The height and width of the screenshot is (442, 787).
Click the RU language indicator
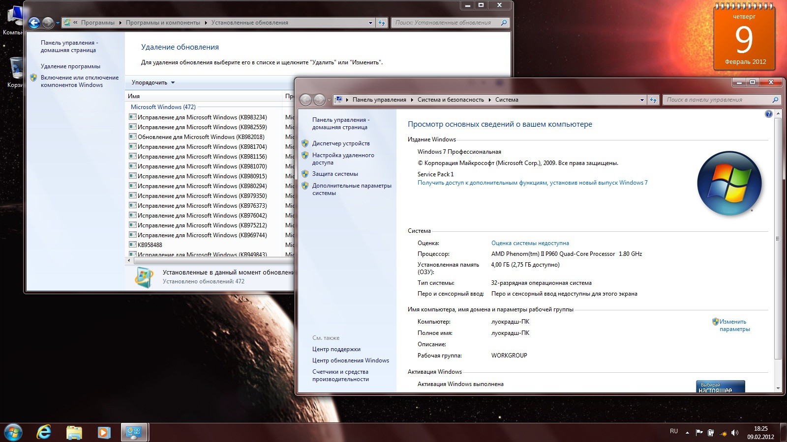pyautogui.click(x=674, y=431)
